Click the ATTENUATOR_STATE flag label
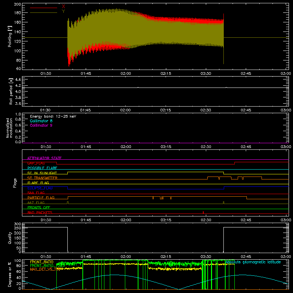 pos(44,158)
